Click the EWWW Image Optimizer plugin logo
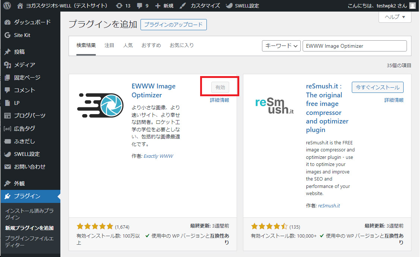This screenshot has width=420, height=257. [100, 105]
